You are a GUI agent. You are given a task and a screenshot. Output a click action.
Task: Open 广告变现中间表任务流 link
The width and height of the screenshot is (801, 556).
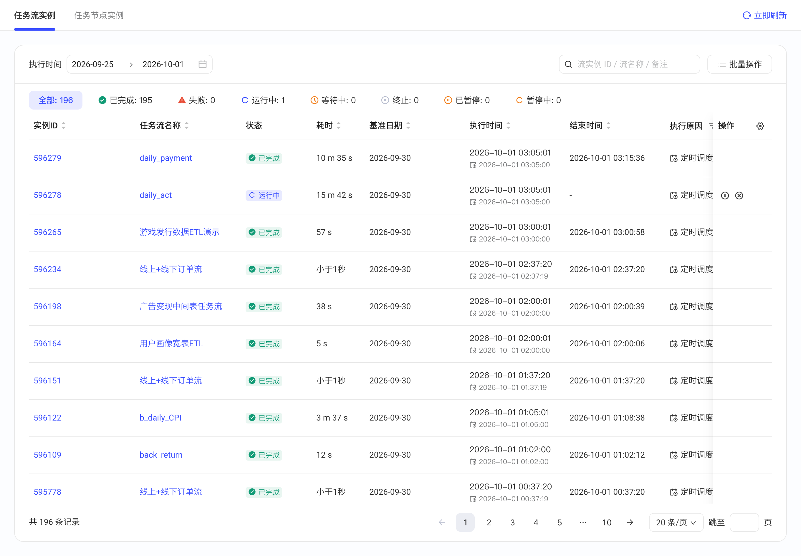(x=181, y=307)
